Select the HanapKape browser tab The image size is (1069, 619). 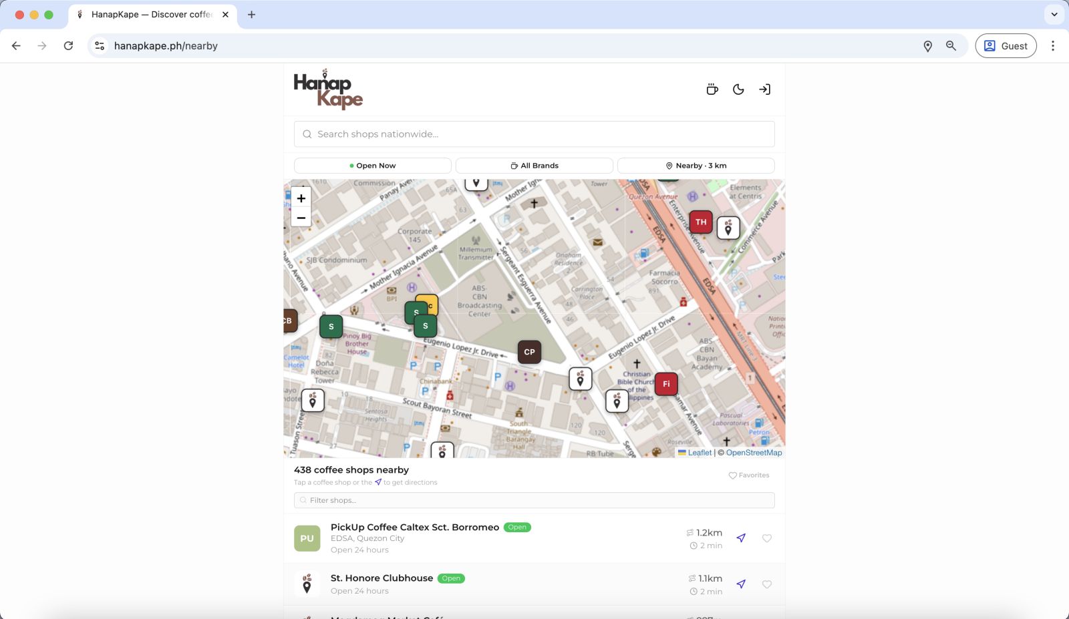(x=151, y=14)
